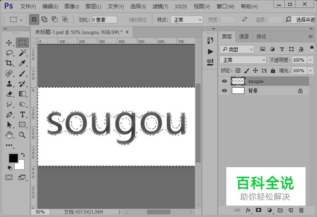Screen dimensions: 317x217
Task: Open the 不透明度 opacity dropdown arrow
Action: (310, 60)
